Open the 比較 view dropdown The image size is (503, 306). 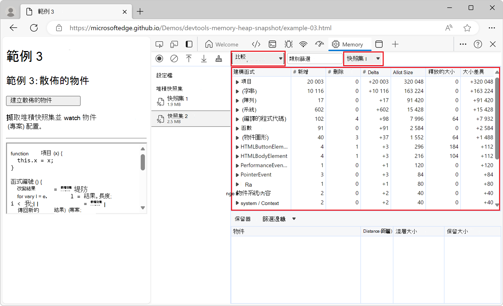click(x=258, y=58)
